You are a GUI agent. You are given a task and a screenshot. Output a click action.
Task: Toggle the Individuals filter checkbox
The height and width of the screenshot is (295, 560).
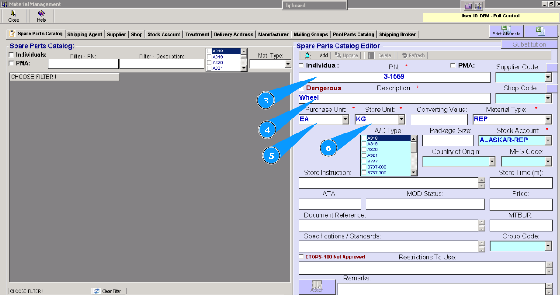click(x=11, y=55)
